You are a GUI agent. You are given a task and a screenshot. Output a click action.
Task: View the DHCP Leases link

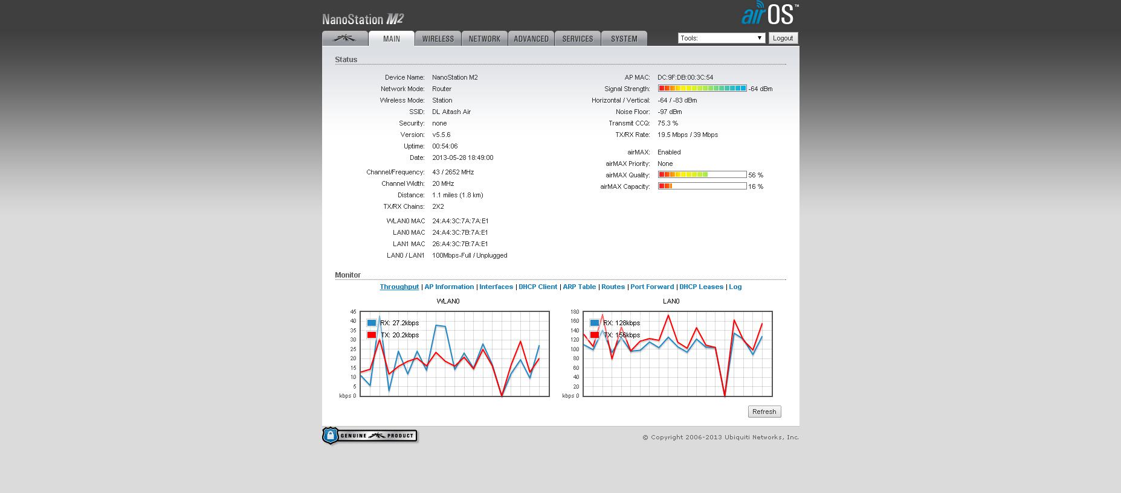click(x=701, y=287)
